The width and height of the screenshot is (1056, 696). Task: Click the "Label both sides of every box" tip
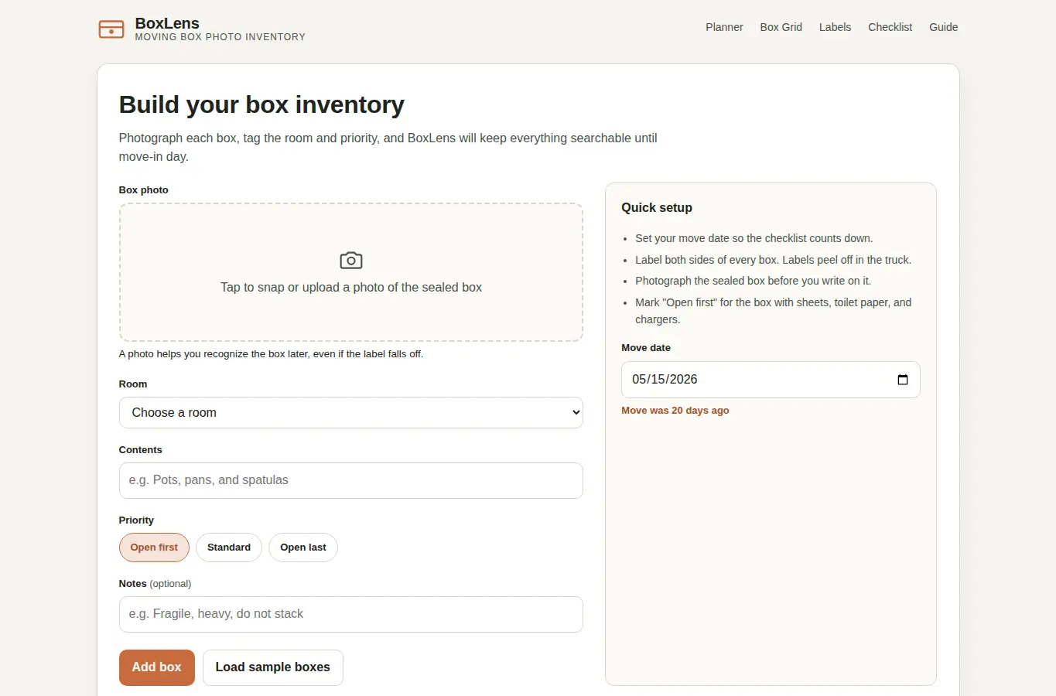tap(774, 260)
